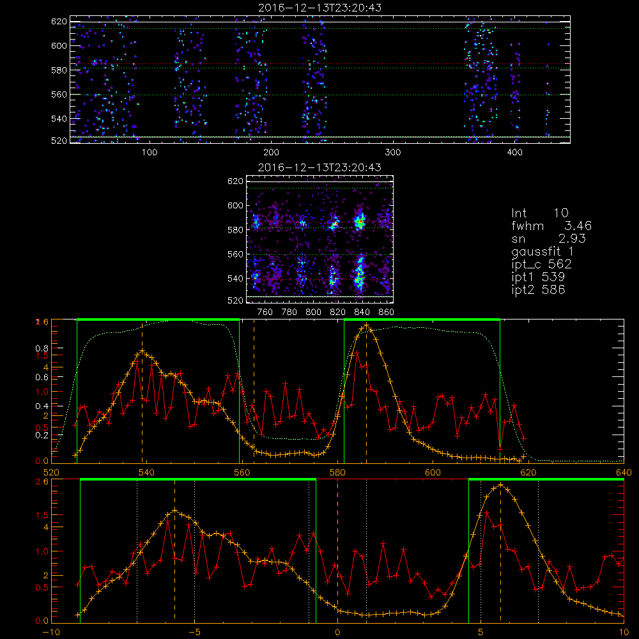Click x-axis label 0 of bottom plot
This screenshot has width=639, height=639.
[x=337, y=633]
